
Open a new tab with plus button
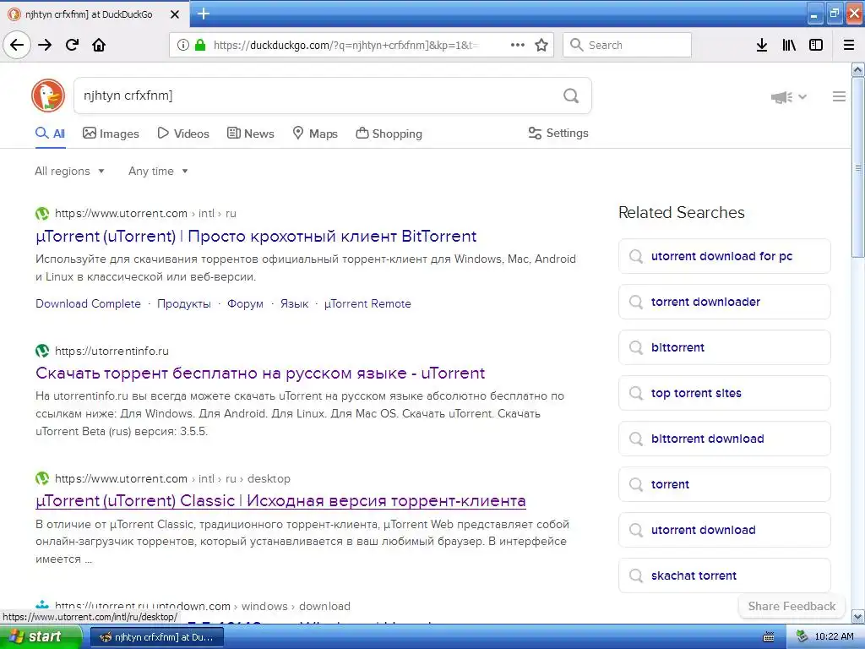point(204,14)
